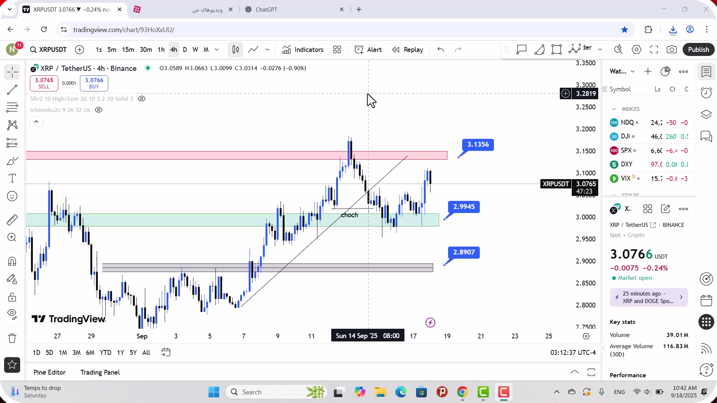Toggle lock all drawing tools
The height and width of the screenshot is (403, 717).
(12, 297)
